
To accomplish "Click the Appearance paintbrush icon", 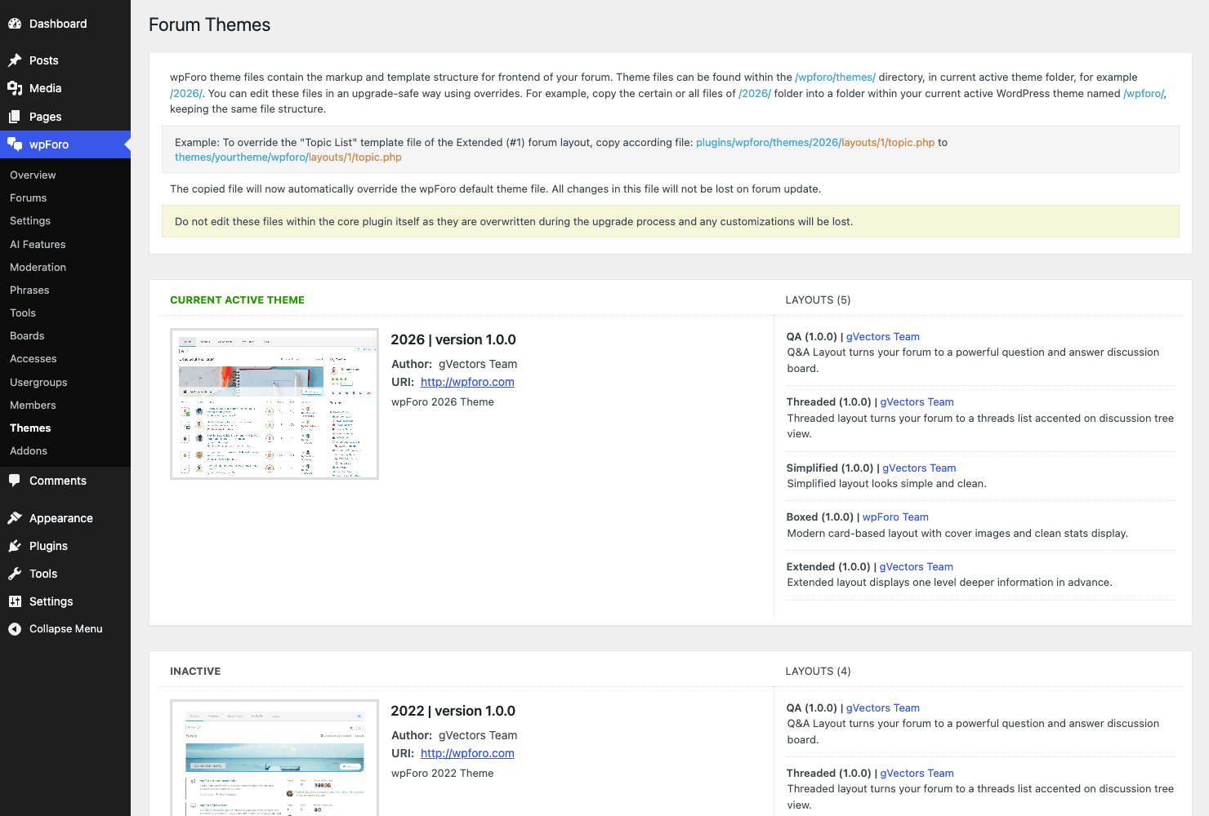I will point(15,518).
